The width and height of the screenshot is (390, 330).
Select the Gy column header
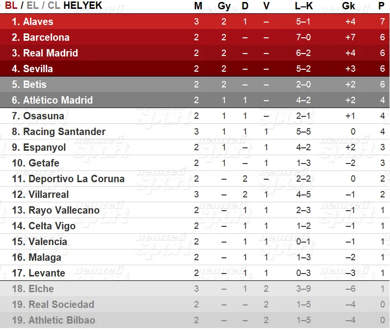coord(224,6)
